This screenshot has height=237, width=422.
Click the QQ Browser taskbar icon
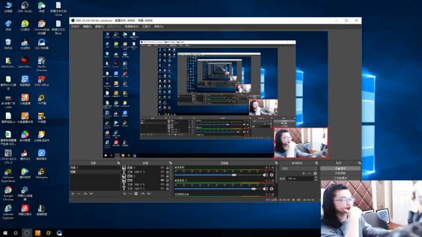tap(59, 233)
